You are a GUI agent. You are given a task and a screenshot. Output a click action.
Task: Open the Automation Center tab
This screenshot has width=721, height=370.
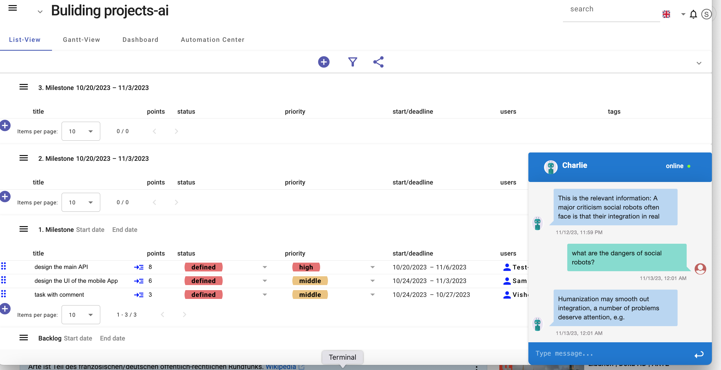(213, 40)
